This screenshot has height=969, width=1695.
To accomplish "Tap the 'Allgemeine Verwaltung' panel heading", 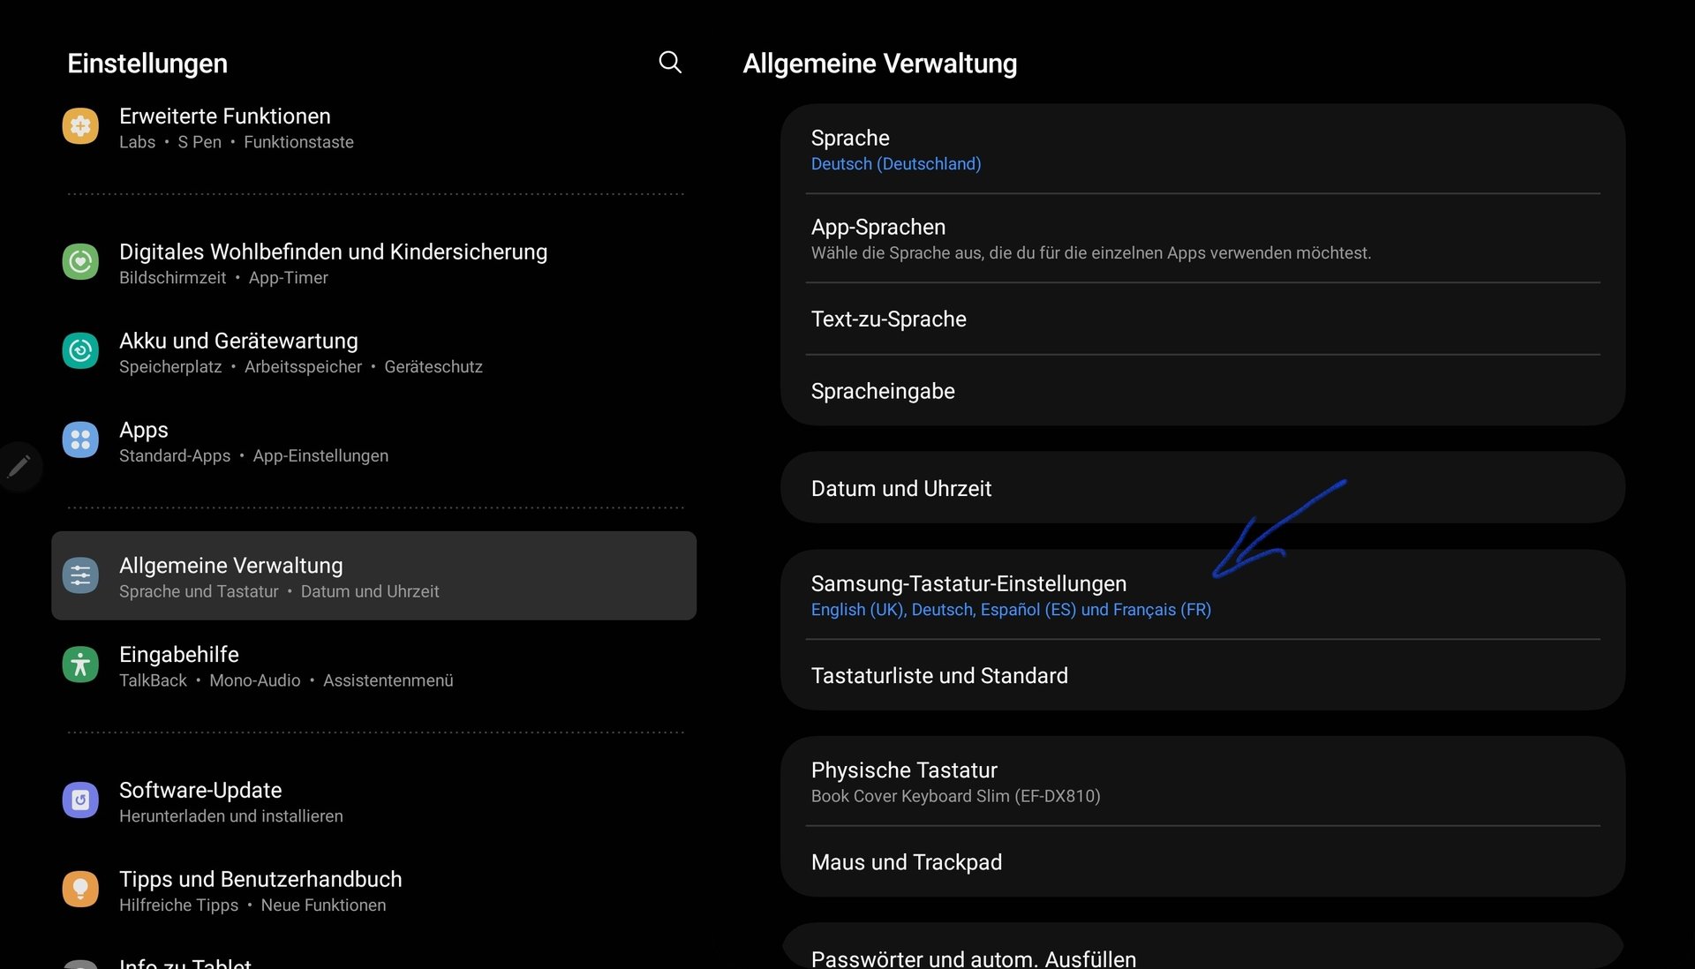I will point(879,64).
